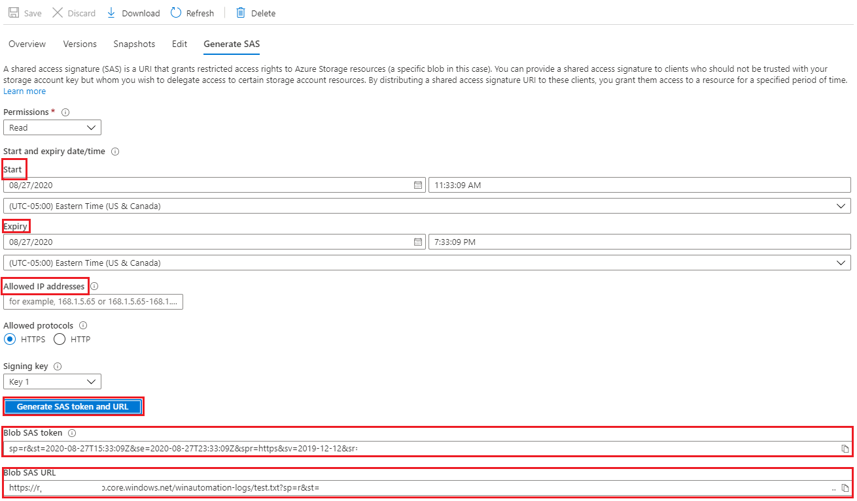Open the Learn more link

pos(25,91)
